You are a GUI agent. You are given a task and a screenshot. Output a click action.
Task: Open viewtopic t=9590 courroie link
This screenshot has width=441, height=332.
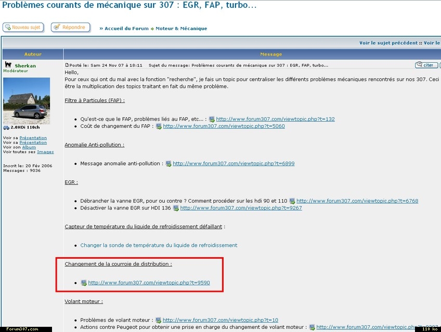click(x=149, y=283)
